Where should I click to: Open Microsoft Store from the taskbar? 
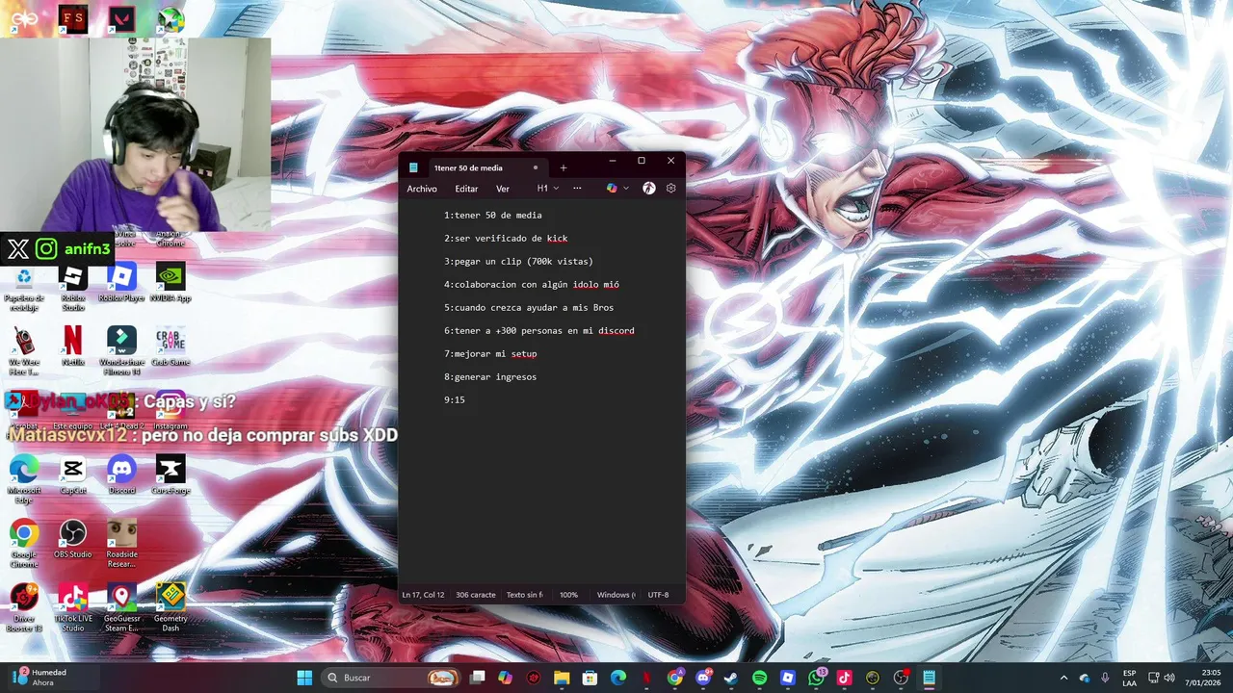pyautogui.click(x=590, y=678)
